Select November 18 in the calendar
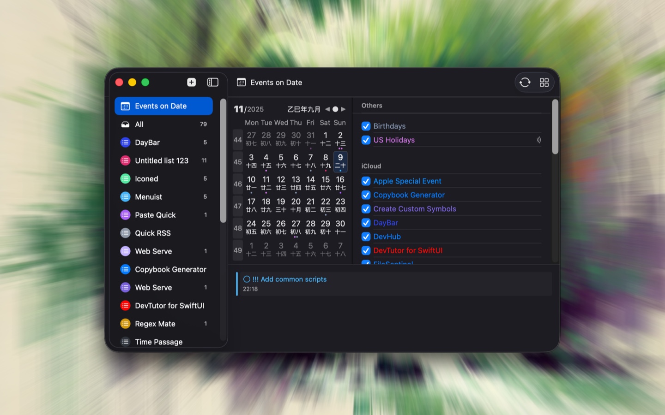The image size is (665, 415). coord(266,206)
